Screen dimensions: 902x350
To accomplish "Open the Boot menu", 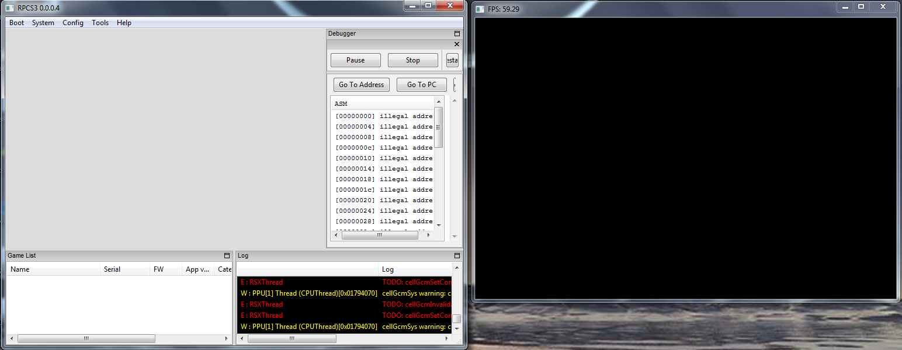I will 17,23.
